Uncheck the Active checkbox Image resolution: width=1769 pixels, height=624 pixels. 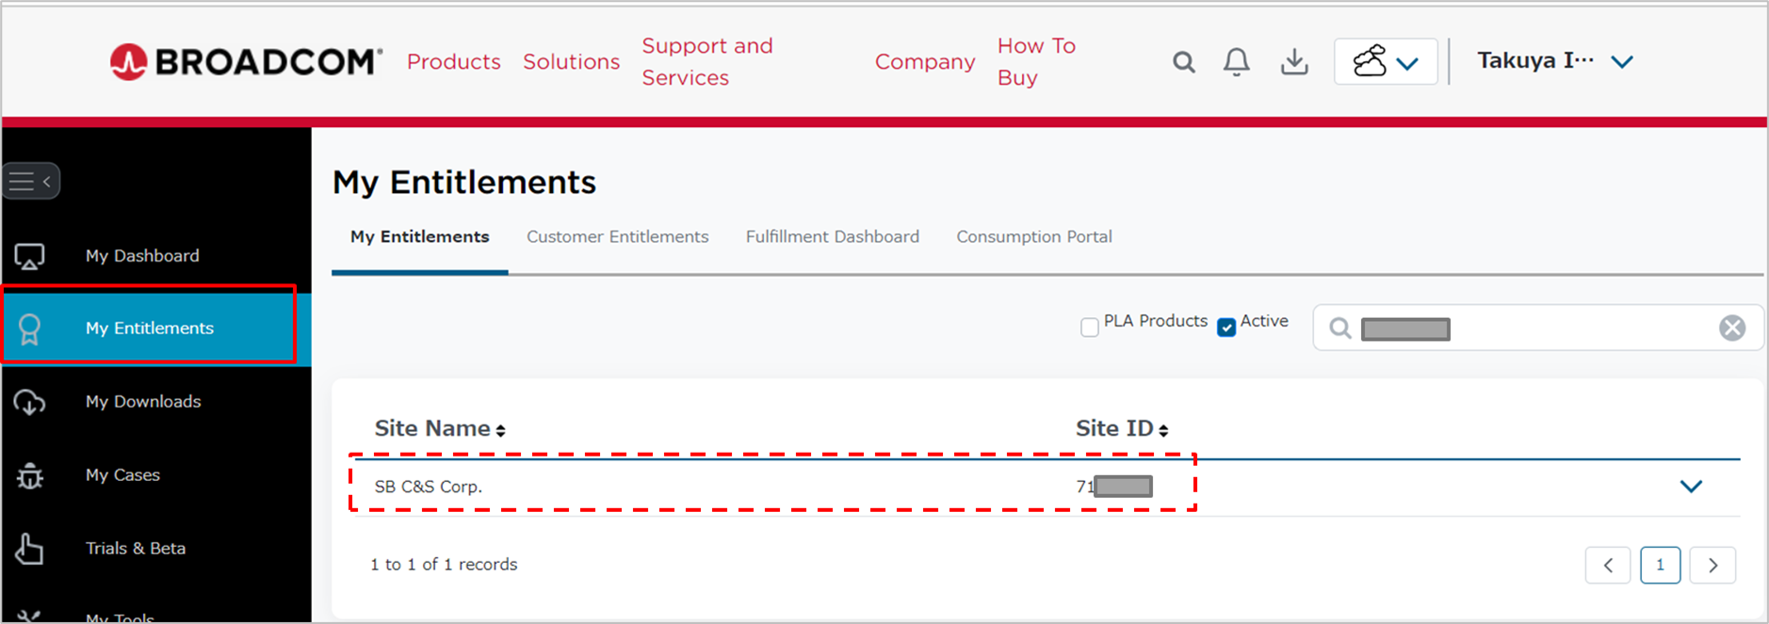click(x=1226, y=328)
